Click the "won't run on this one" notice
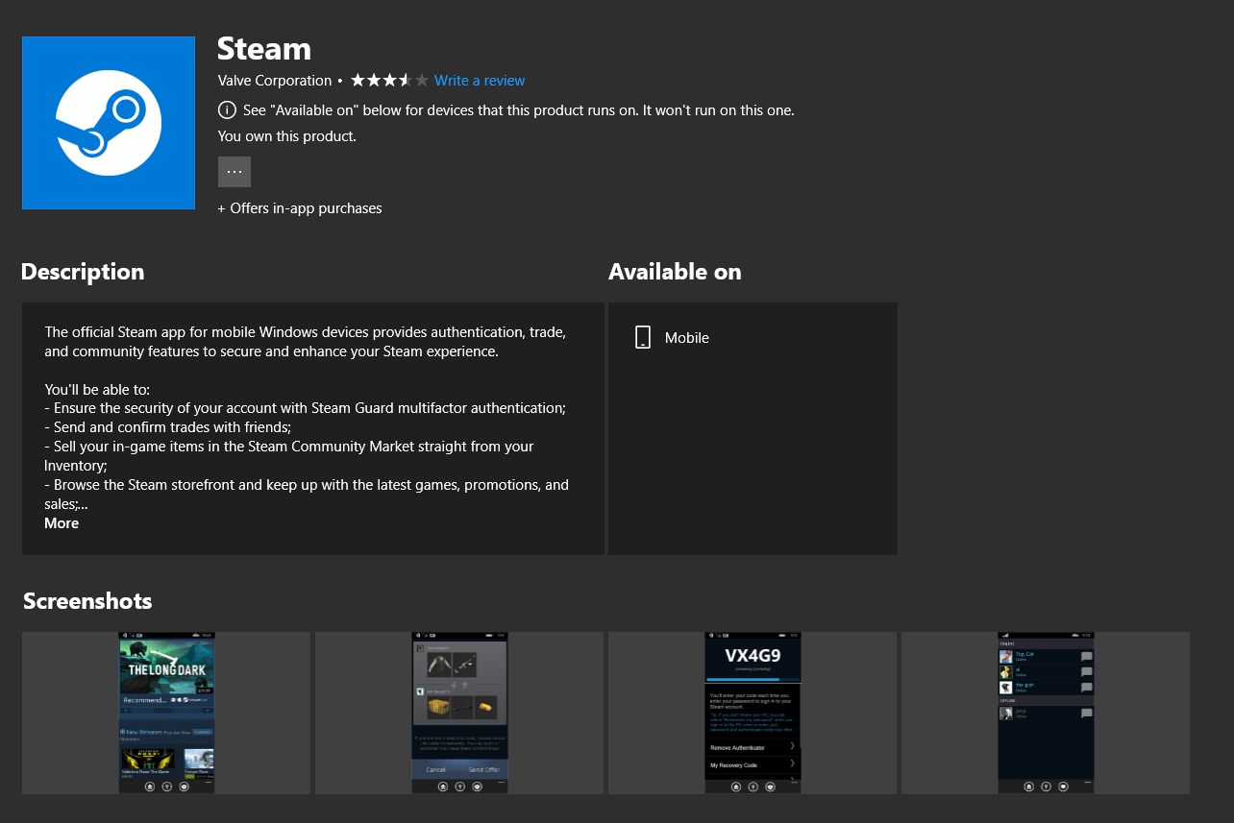 point(519,110)
